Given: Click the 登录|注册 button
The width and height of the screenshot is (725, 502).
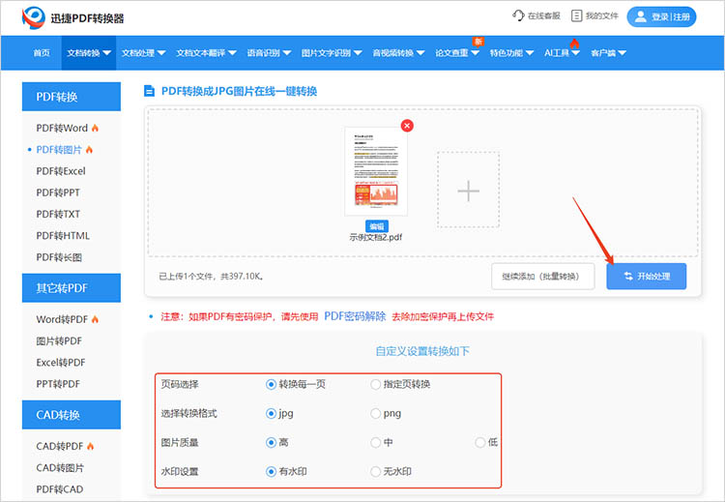Looking at the screenshot, I should 661,16.
